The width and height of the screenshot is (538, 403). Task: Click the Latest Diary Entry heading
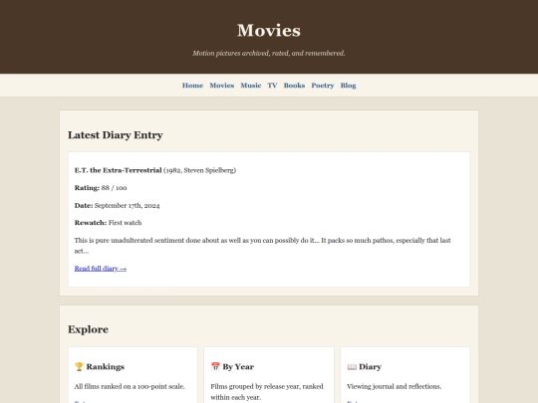[x=116, y=135]
